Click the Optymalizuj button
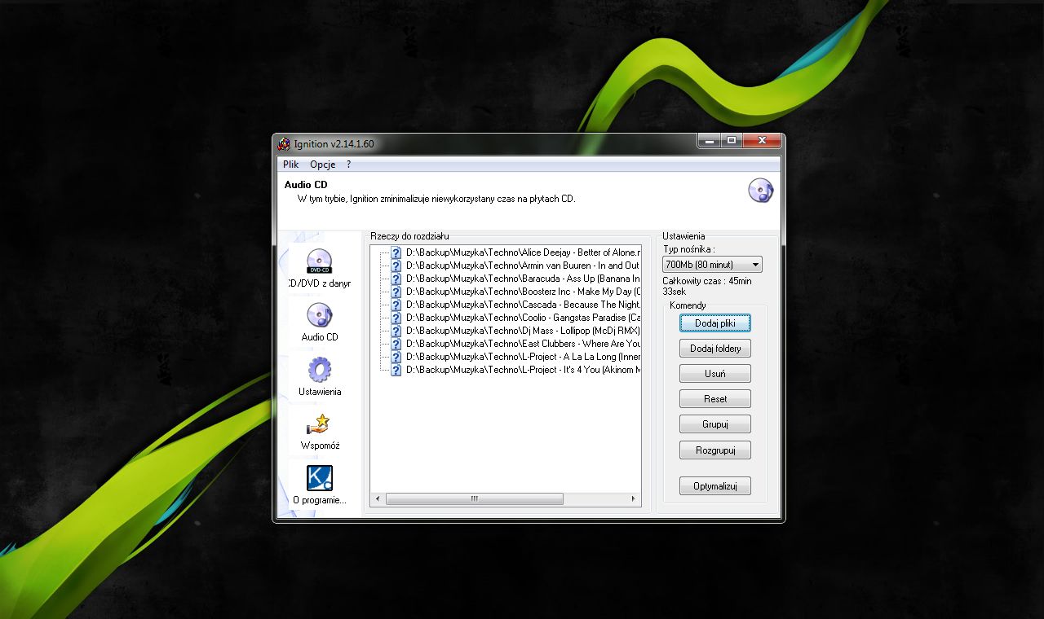1044x619 pixels. 715,486
